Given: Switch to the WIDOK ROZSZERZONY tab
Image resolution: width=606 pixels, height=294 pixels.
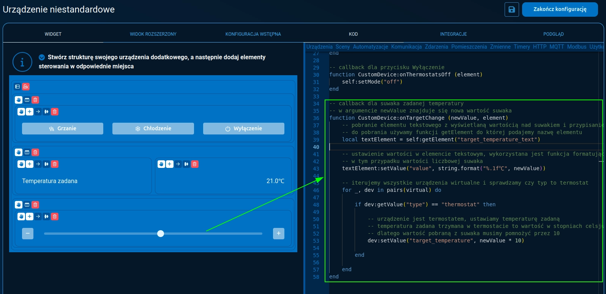Looking at the screenshot, I should pyautogui.click(x=153, y=34).
